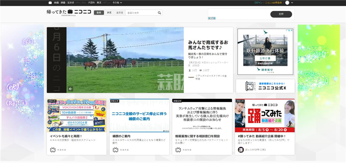The image size is (346, 163).
Task: Click 踊ってみたPR 公式X avatar icon
Action: coord(241,150)
